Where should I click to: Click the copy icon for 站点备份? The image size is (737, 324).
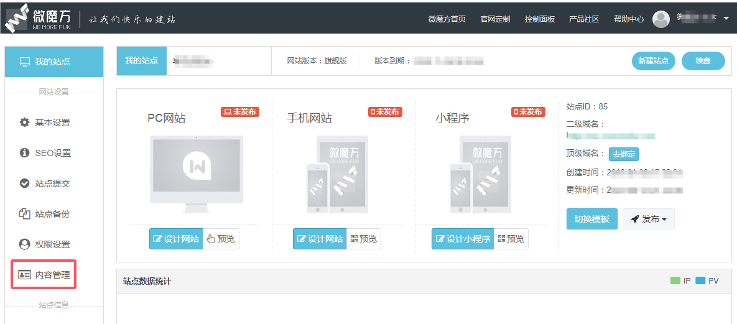coord(24,214)
